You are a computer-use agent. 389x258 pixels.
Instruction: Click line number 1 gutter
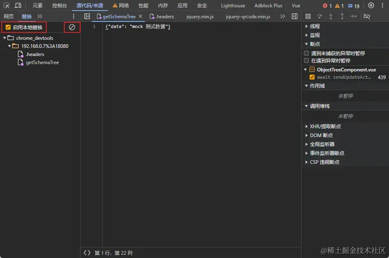tap(94, 26)
